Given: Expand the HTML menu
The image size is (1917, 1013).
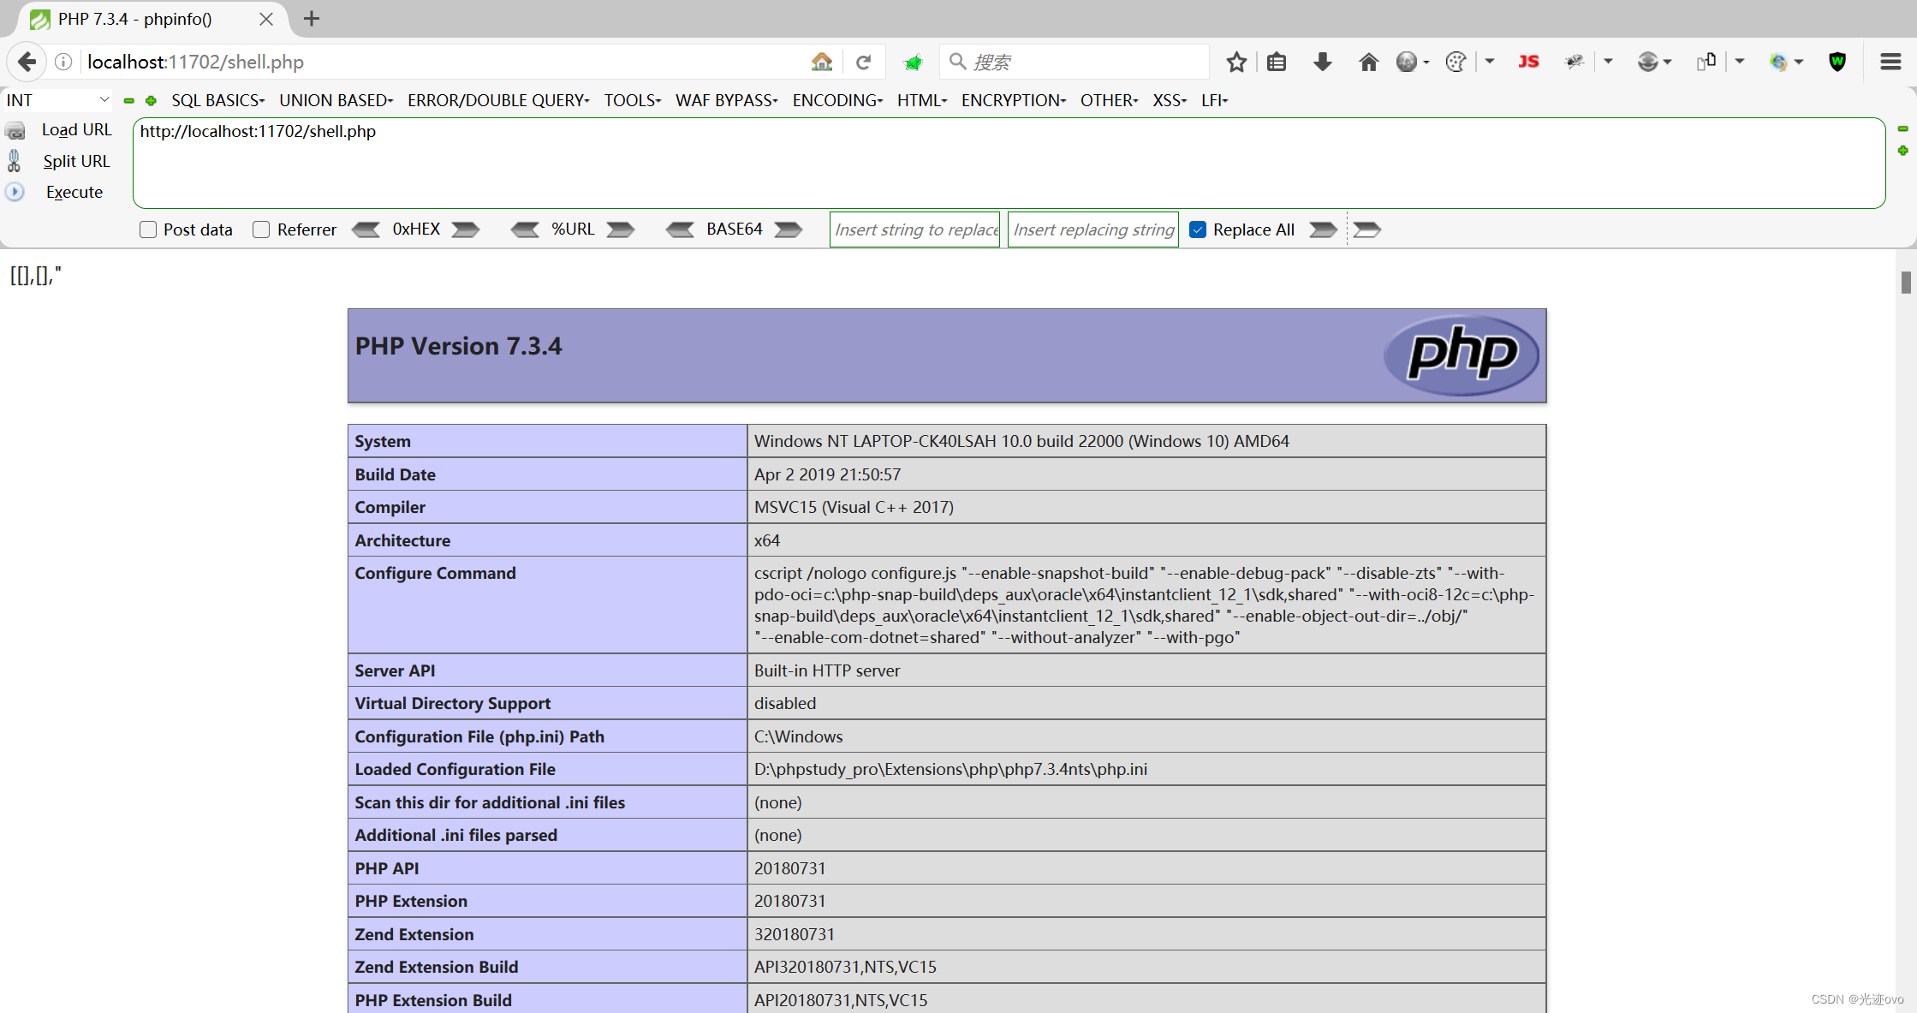Looking at the screenshot, I should point(922,100).
